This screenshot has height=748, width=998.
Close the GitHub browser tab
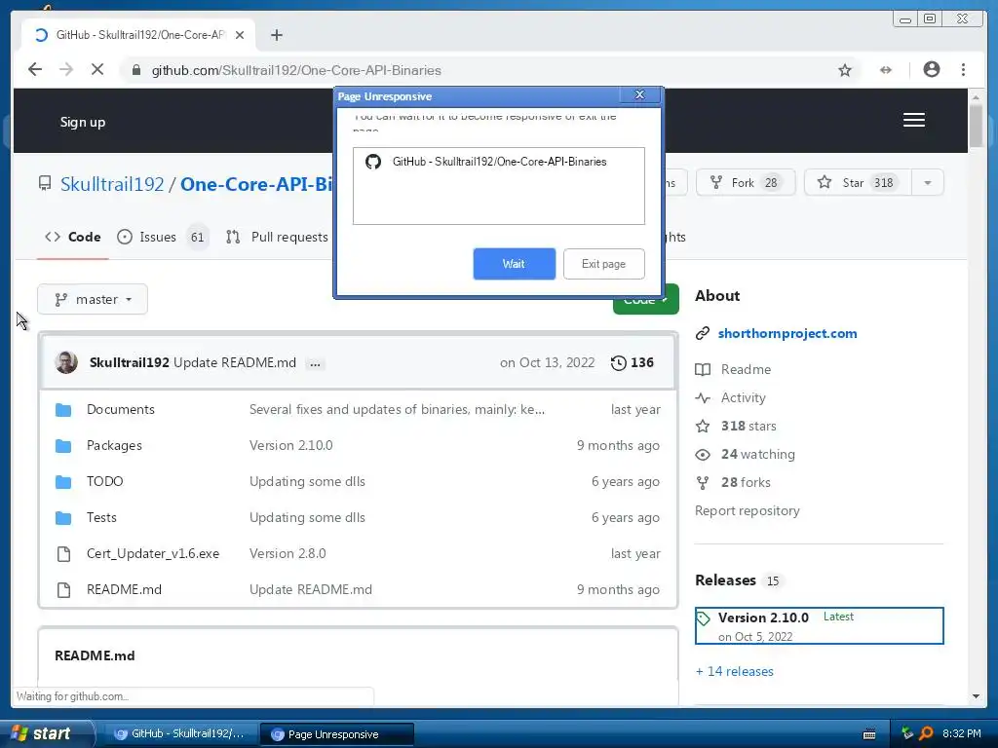click(240, 35)
